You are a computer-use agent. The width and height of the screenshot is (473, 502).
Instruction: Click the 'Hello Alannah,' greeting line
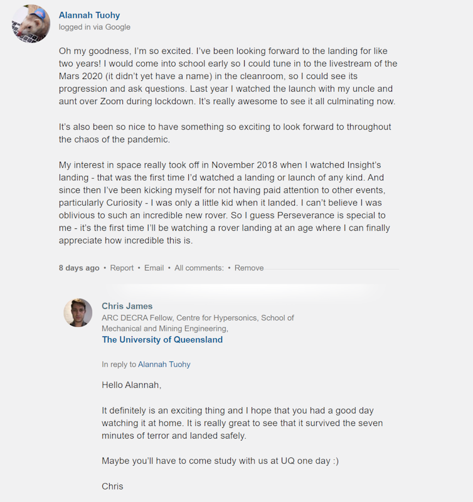pyautogui.click(x=132, y=385)
